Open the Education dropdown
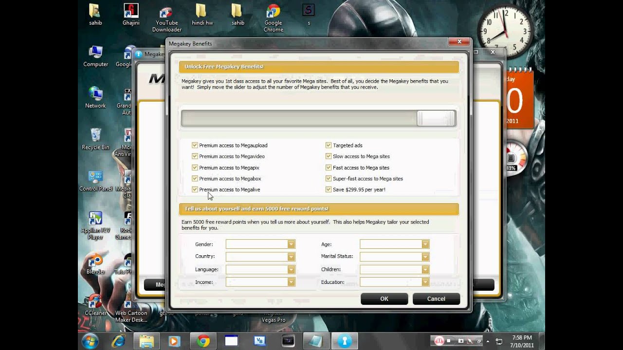 394,282
